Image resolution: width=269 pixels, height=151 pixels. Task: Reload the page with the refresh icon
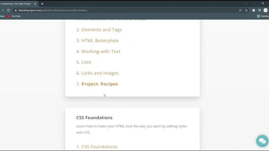click(8, 10)
